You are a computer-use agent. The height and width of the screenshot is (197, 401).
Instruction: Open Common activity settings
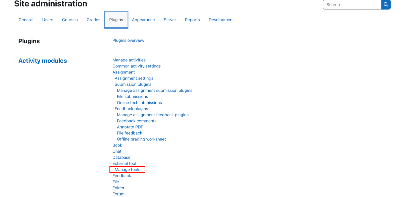tap(137, 66)
